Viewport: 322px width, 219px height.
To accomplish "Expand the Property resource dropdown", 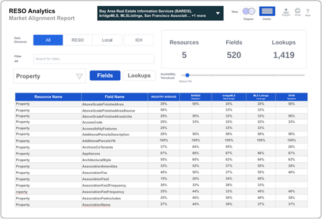I will click(50, 76).
